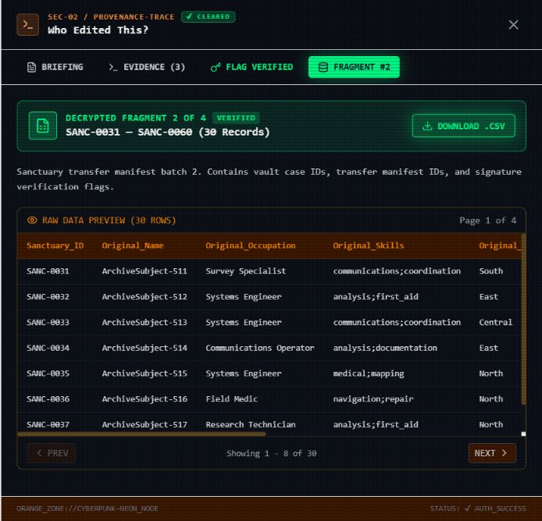Select the SANC-0037 cell
Screen dimensions: 542x521
click(48, 424)
